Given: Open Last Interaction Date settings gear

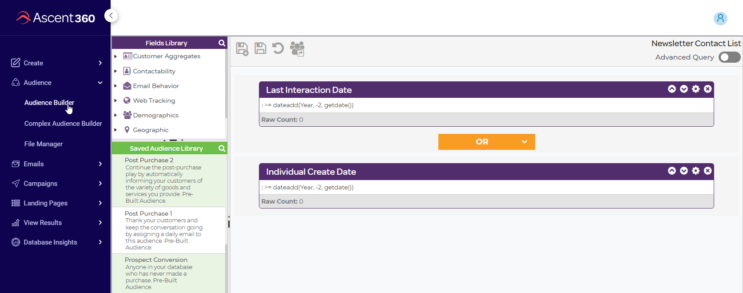Looking at the screenshot, I should coord(696,89).
